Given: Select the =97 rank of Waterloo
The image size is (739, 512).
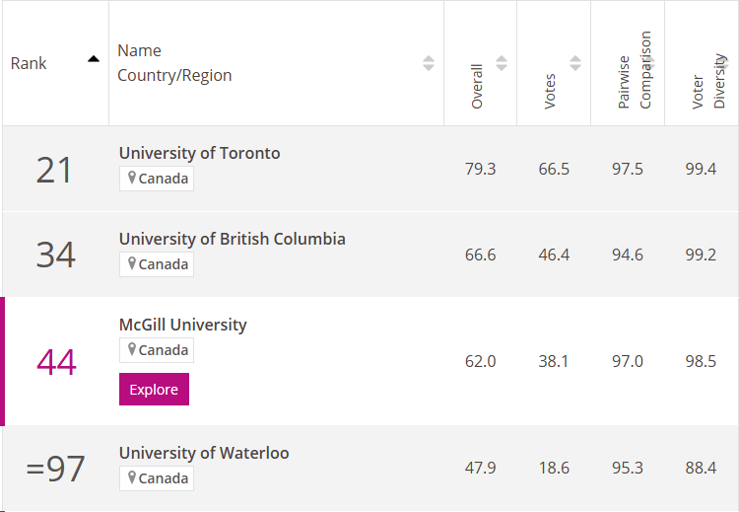Looking at the screenshot, I should pyautogui.click(x=55, y=469).
